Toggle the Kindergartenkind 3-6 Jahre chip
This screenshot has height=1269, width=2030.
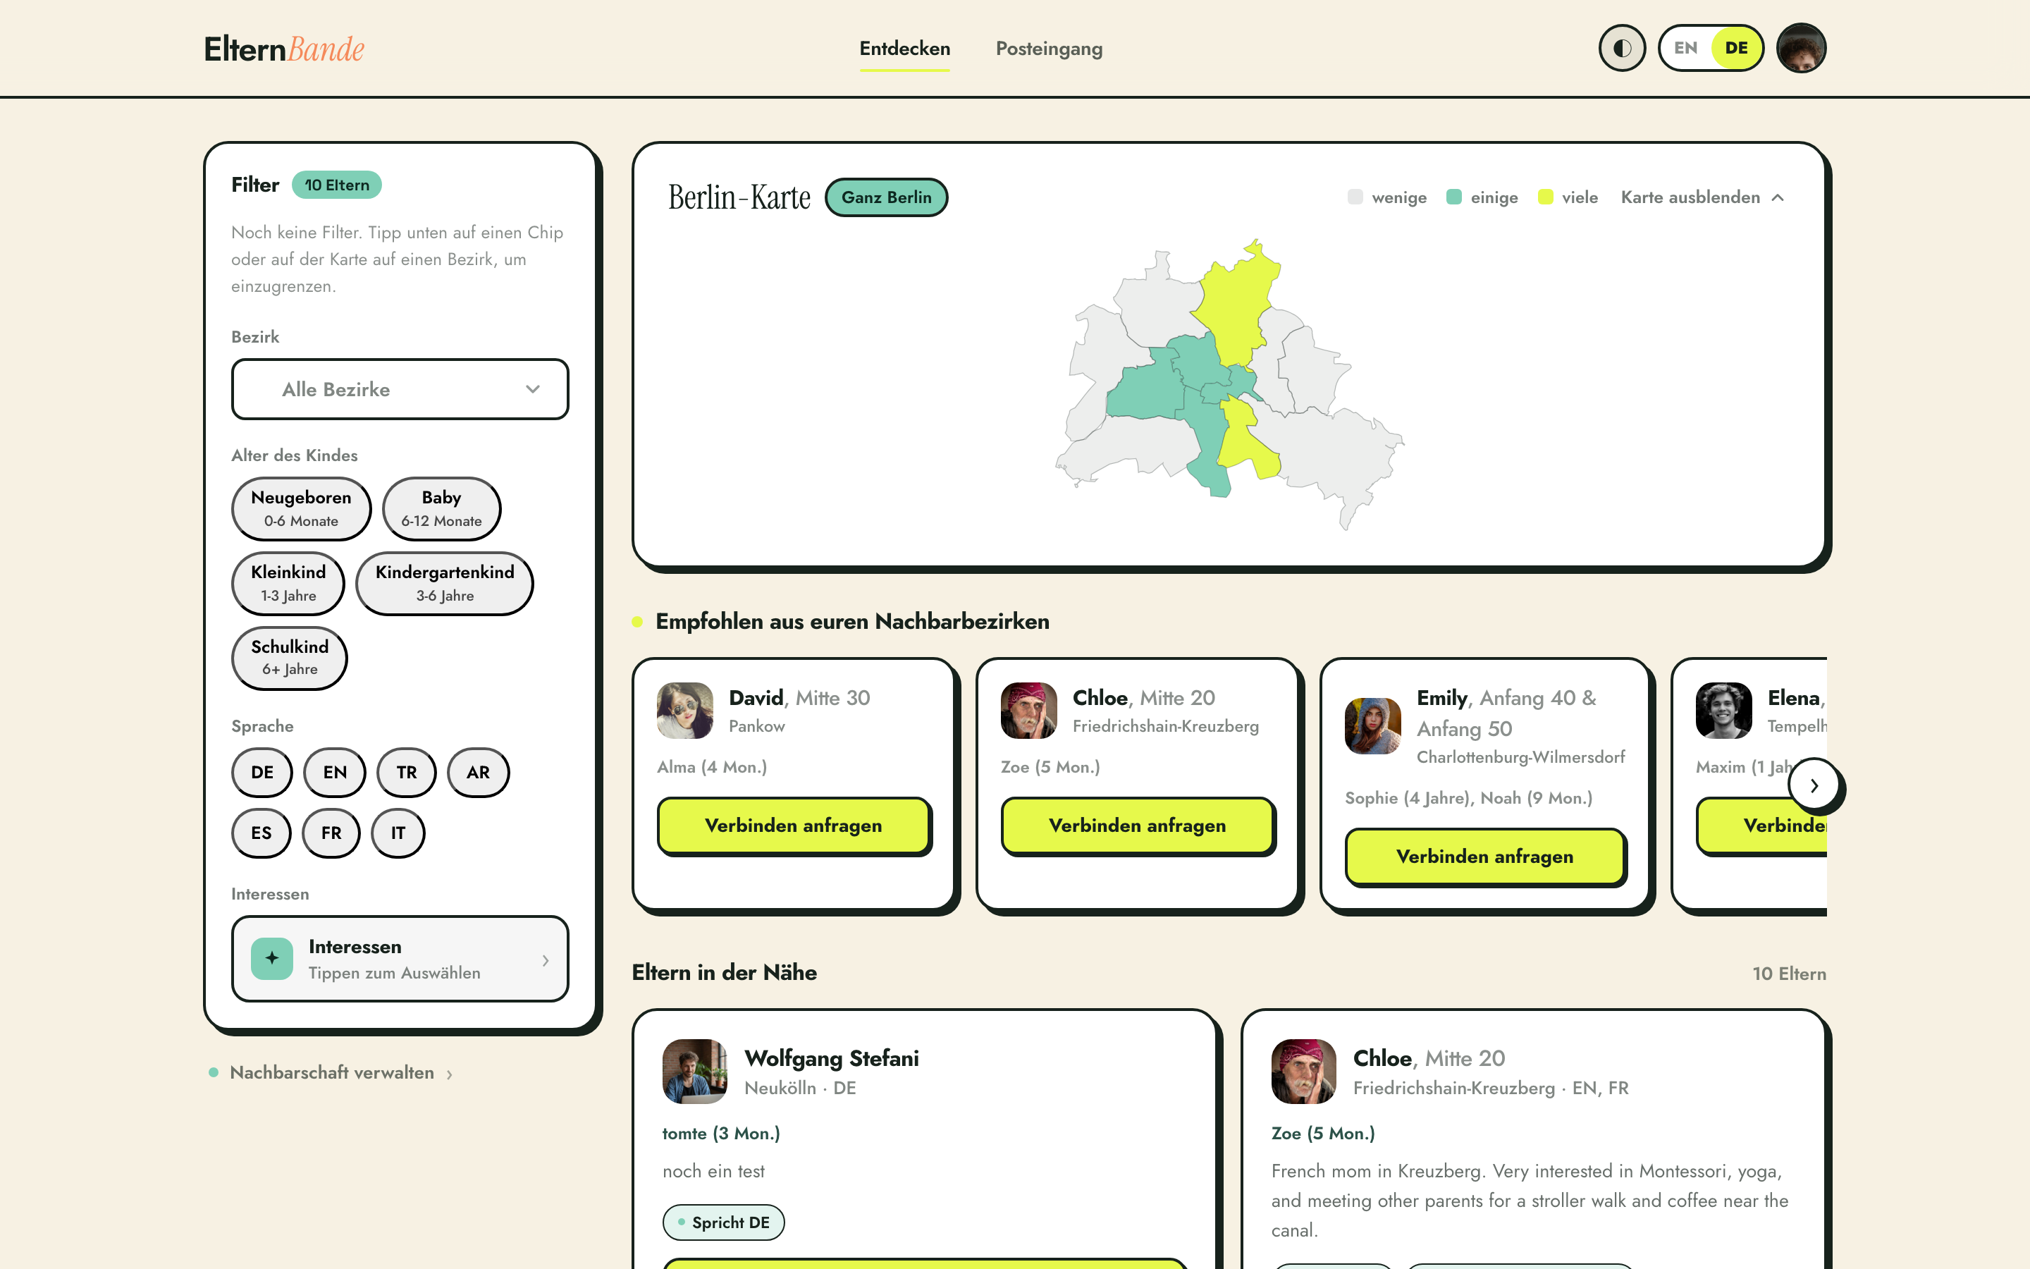click(445, 583)
